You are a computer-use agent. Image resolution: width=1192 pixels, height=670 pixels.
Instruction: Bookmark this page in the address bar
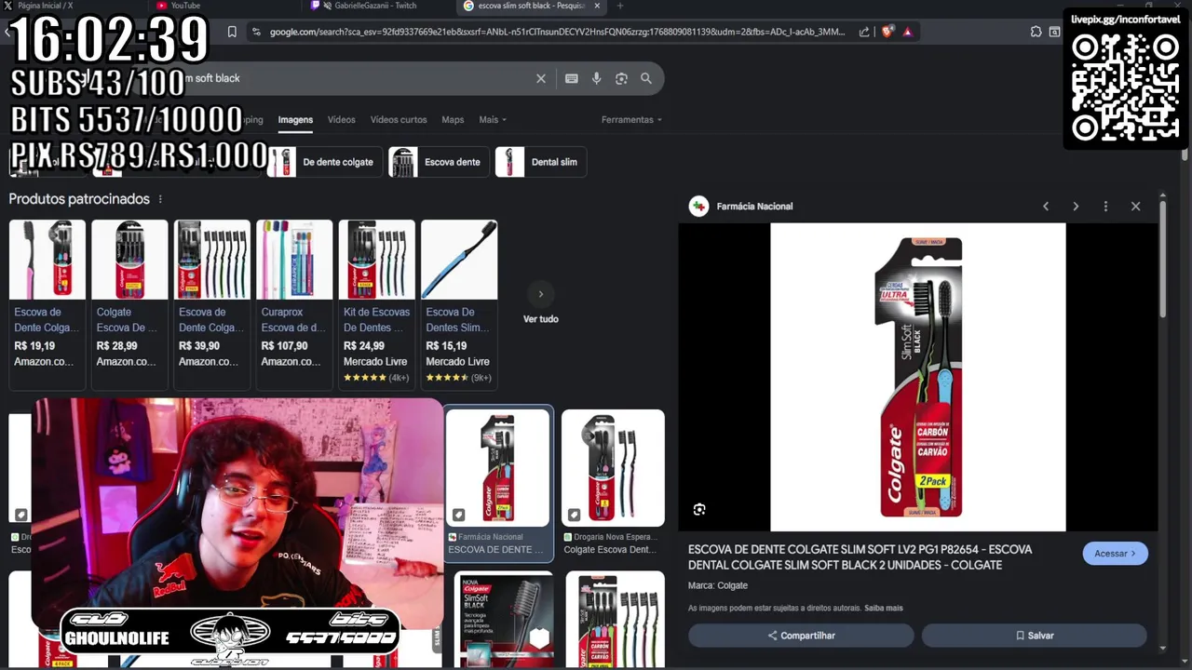click(232, 32)
